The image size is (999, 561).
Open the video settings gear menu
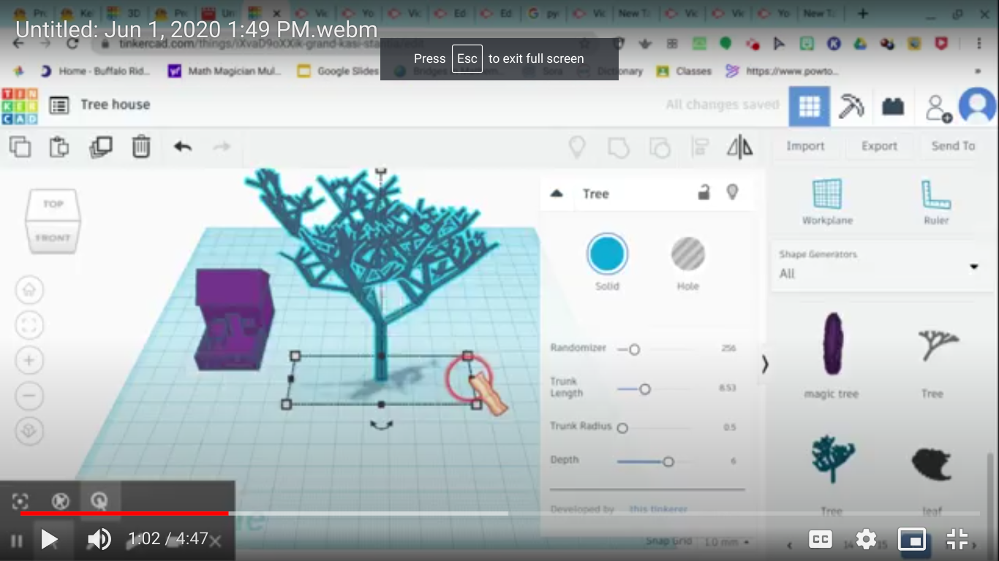click(x=866, y=540)
